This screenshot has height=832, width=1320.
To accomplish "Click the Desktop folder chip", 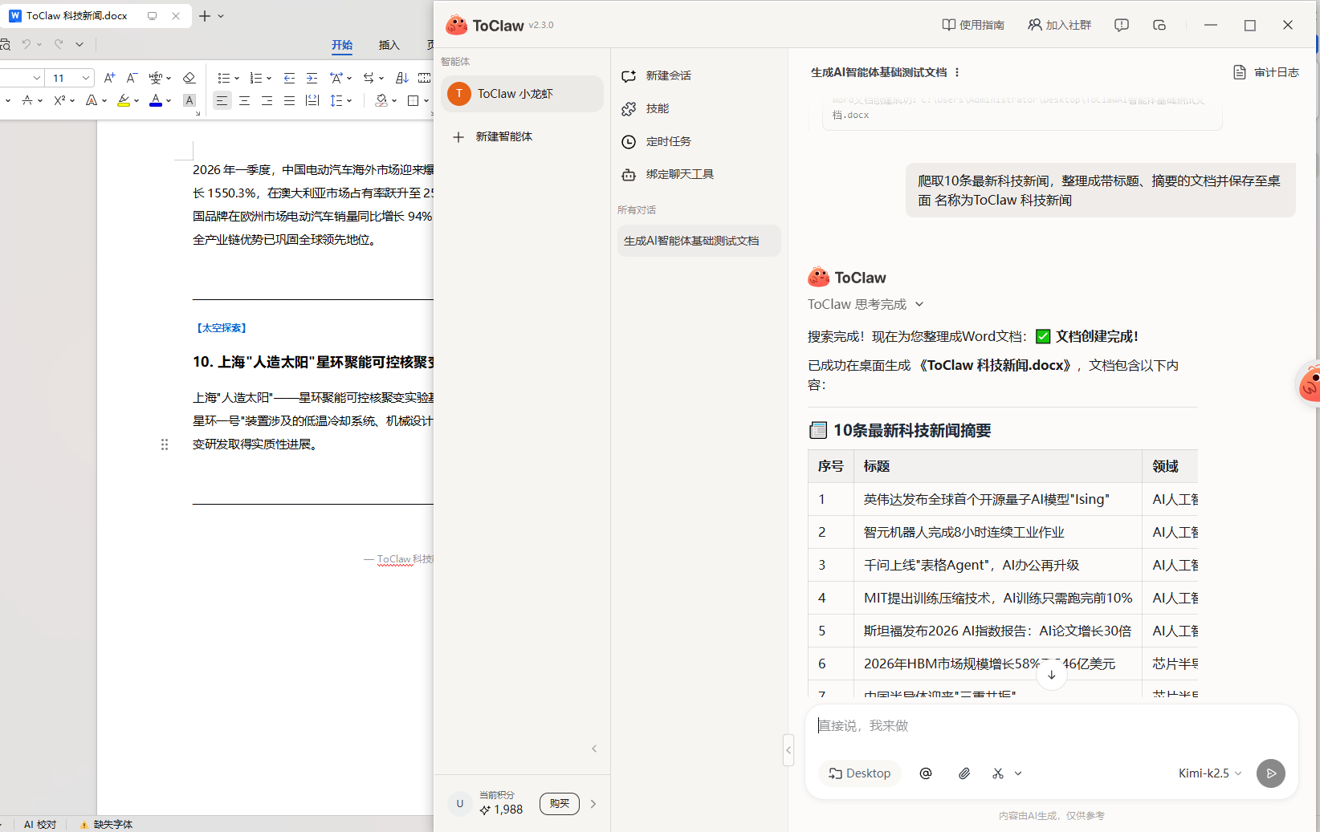I will click(860, 773).
